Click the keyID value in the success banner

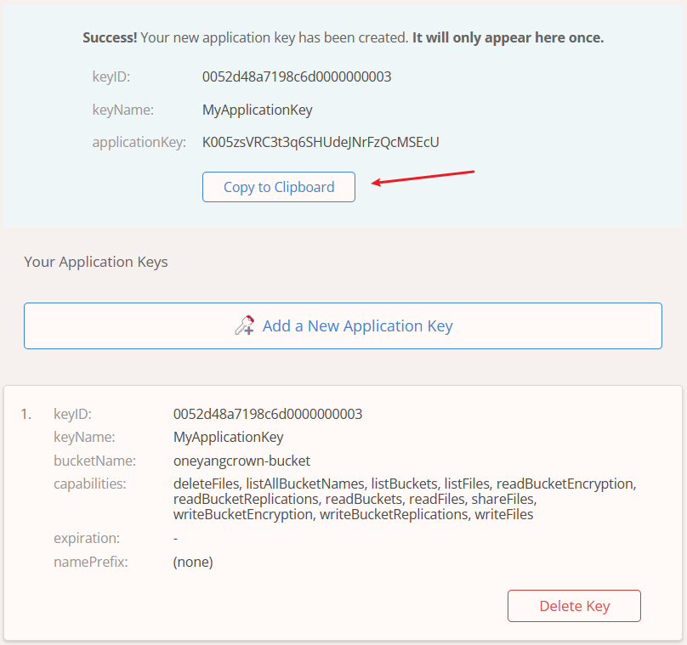pyautogui.click(x=297, y=76)
